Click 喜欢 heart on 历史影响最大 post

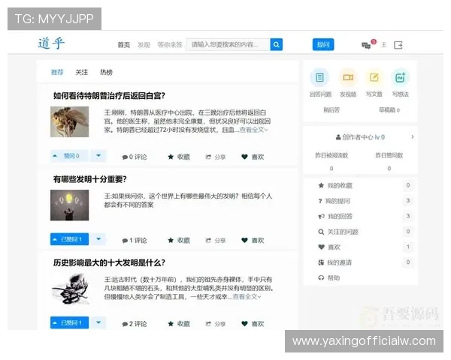253,324
